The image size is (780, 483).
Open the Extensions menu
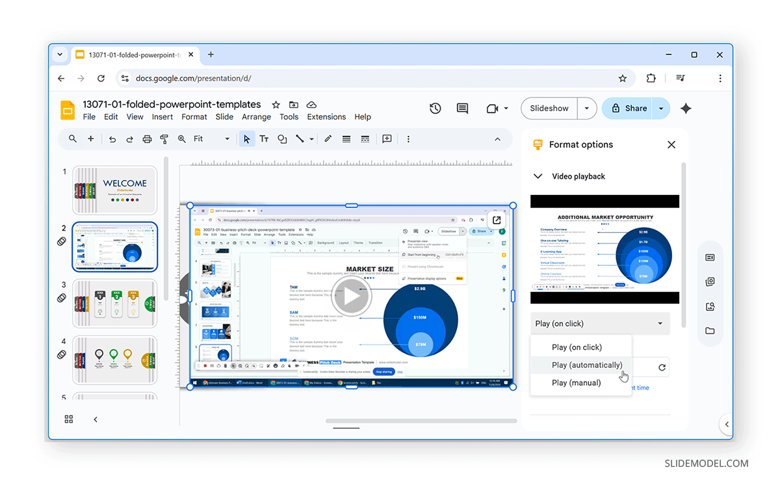(x=326, y=117)
